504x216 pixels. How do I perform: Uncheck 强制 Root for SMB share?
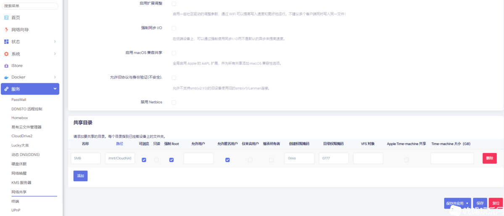[x=172, y=160]
